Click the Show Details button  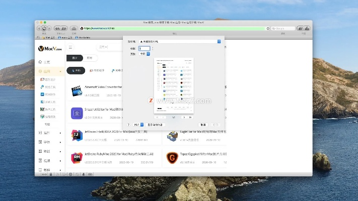[x=155, y=124]
